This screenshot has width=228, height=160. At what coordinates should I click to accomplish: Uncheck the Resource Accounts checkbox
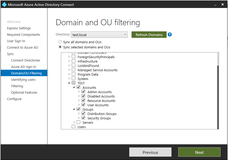(x=83, y=100)
